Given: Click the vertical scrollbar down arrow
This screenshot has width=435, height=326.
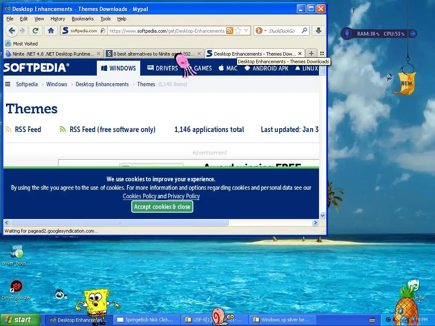Looking at the screenshot, I should point(322,215).
